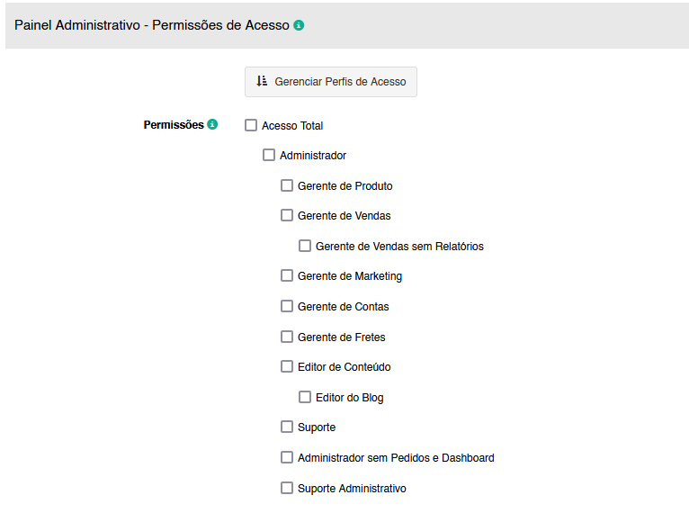Click the info icon beside the page title

point(299,25)
